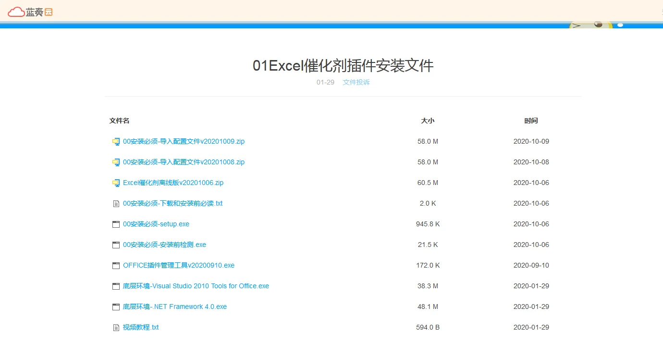Download 00安装必须-导入配置文件v20201008.zip
This screenshot has width=663, height=344.
184,162
